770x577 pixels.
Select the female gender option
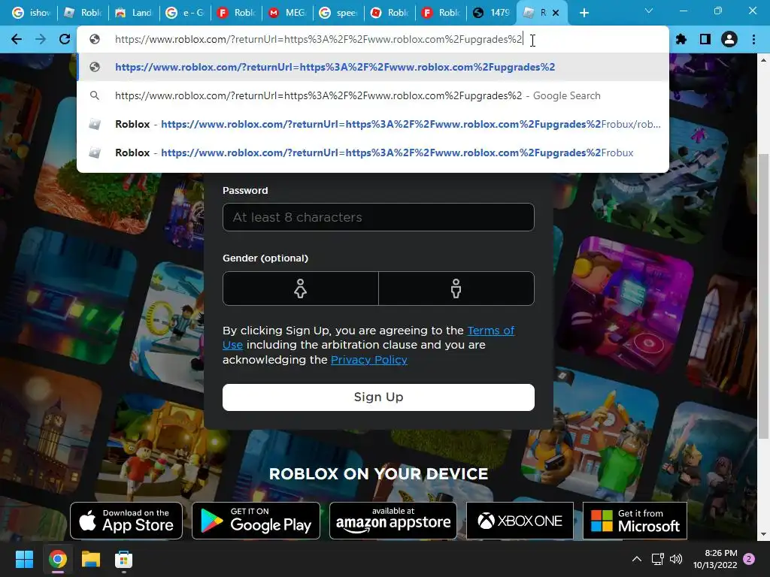click(301, 288)
